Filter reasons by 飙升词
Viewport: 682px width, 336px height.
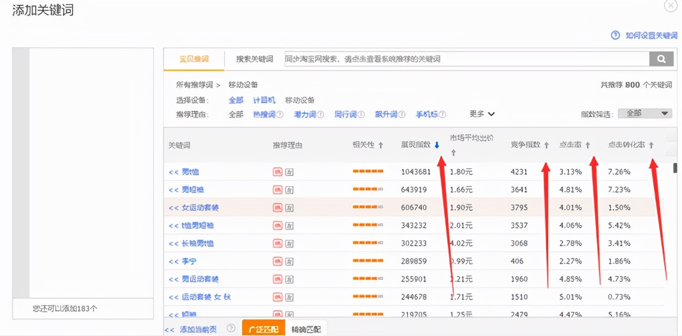386,114
